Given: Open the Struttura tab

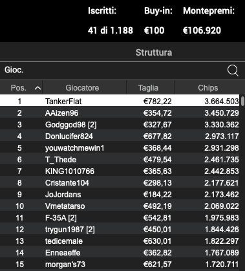Looking at the screenshot, I should [x=154, y=52].
